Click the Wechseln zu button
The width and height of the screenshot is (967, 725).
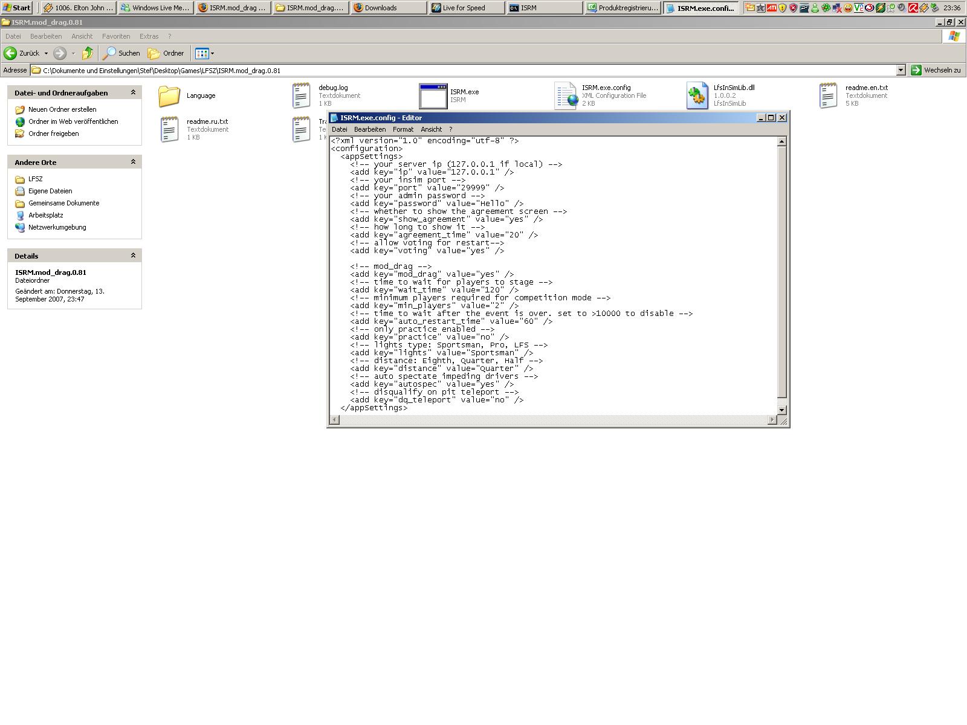(x=936, y=70)
